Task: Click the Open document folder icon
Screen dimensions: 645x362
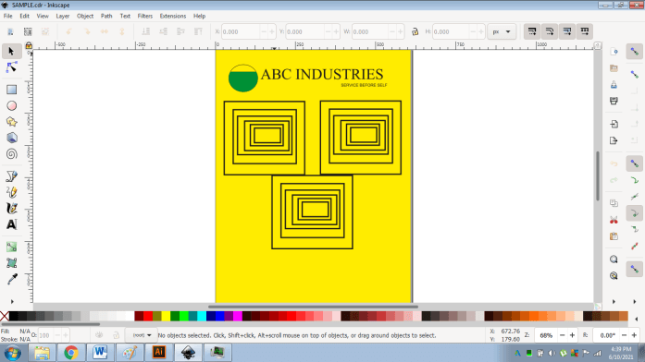Action: [614, 68]
